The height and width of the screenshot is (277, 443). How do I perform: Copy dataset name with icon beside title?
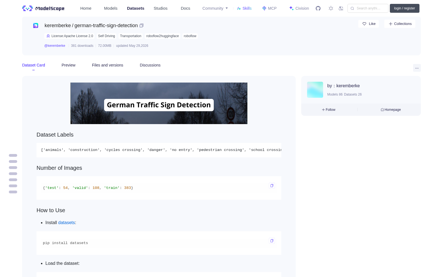pos(141,25)
